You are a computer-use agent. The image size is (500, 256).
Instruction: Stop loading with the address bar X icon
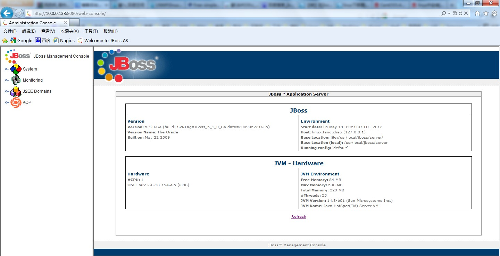point(466,13)
